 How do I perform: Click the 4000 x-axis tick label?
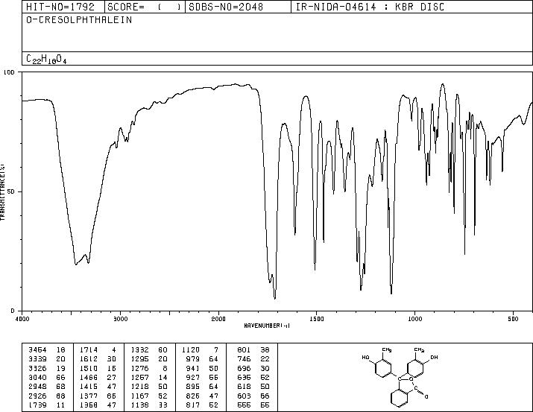22,319
